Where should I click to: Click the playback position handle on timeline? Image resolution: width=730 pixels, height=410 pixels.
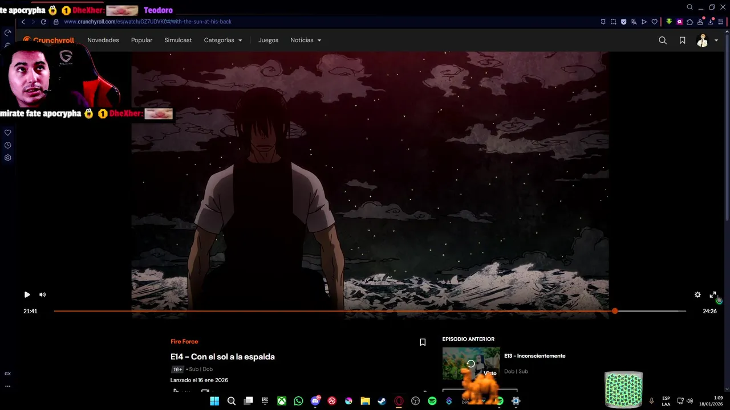tap(615, 311)
